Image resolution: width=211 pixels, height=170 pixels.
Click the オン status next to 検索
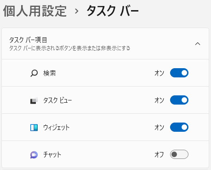tap(159, 73)
